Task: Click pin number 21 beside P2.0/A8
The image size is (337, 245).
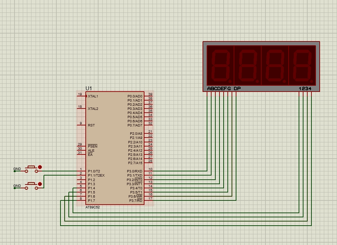Action: pyautogui.click(x=150, y=132)
